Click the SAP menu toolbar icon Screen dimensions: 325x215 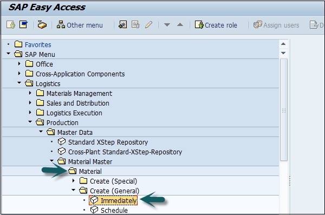click(x=24, y=24)
